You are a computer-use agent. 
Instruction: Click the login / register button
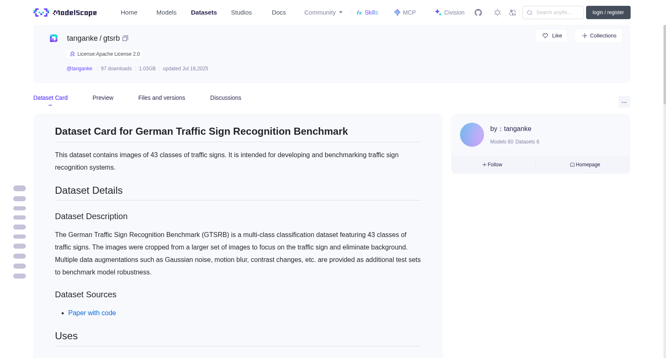coord(608,12)
